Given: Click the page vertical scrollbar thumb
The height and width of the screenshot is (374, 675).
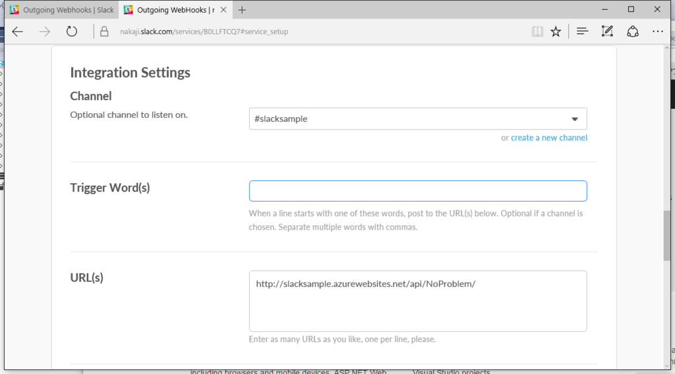Looking at the screenshot, I should (x=667, y=236).
